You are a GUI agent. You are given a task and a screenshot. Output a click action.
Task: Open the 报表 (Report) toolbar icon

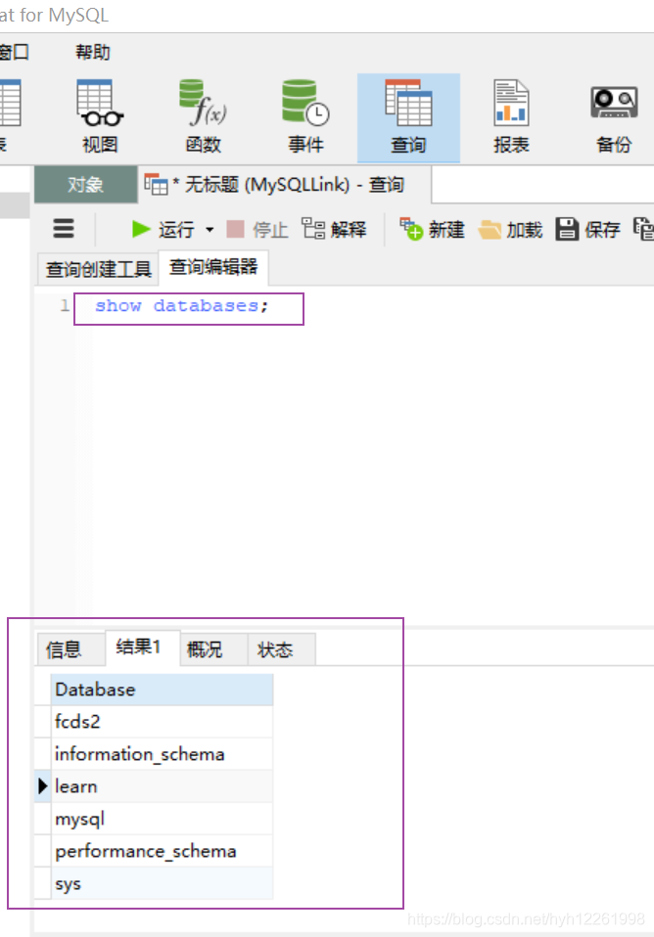[511, 116]
